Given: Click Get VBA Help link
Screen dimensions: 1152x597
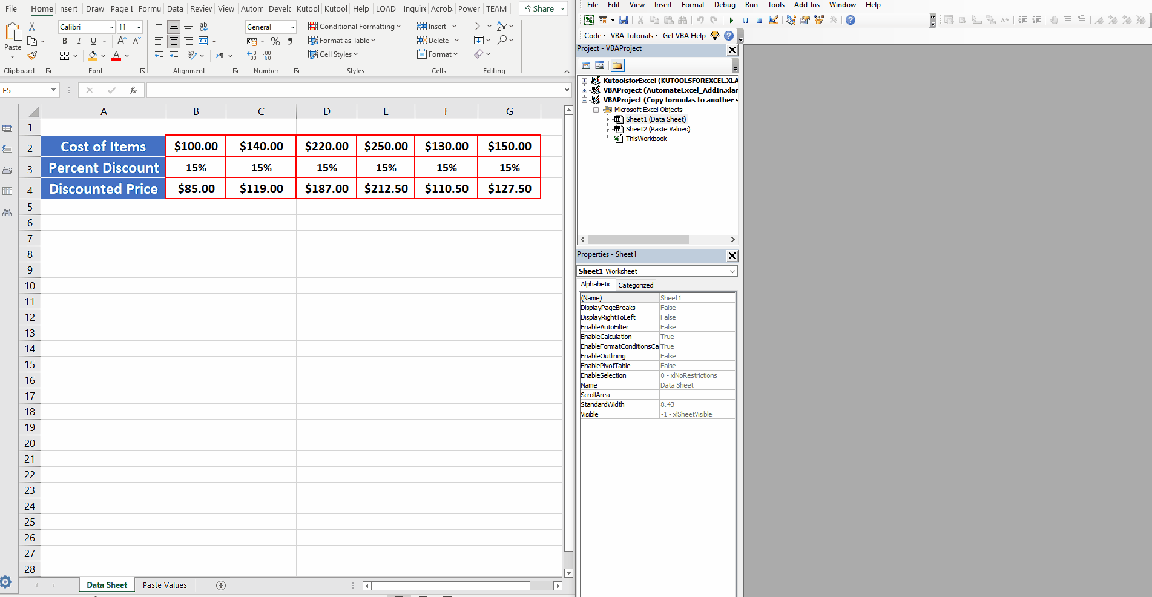Looking at the screenshot, I should (x=683, y=35).
